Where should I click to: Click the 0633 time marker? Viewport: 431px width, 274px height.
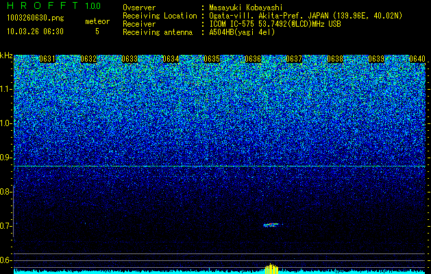(x=130, y=59)
